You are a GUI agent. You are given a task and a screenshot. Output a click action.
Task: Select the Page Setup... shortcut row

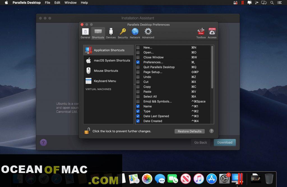click(173, 72)
